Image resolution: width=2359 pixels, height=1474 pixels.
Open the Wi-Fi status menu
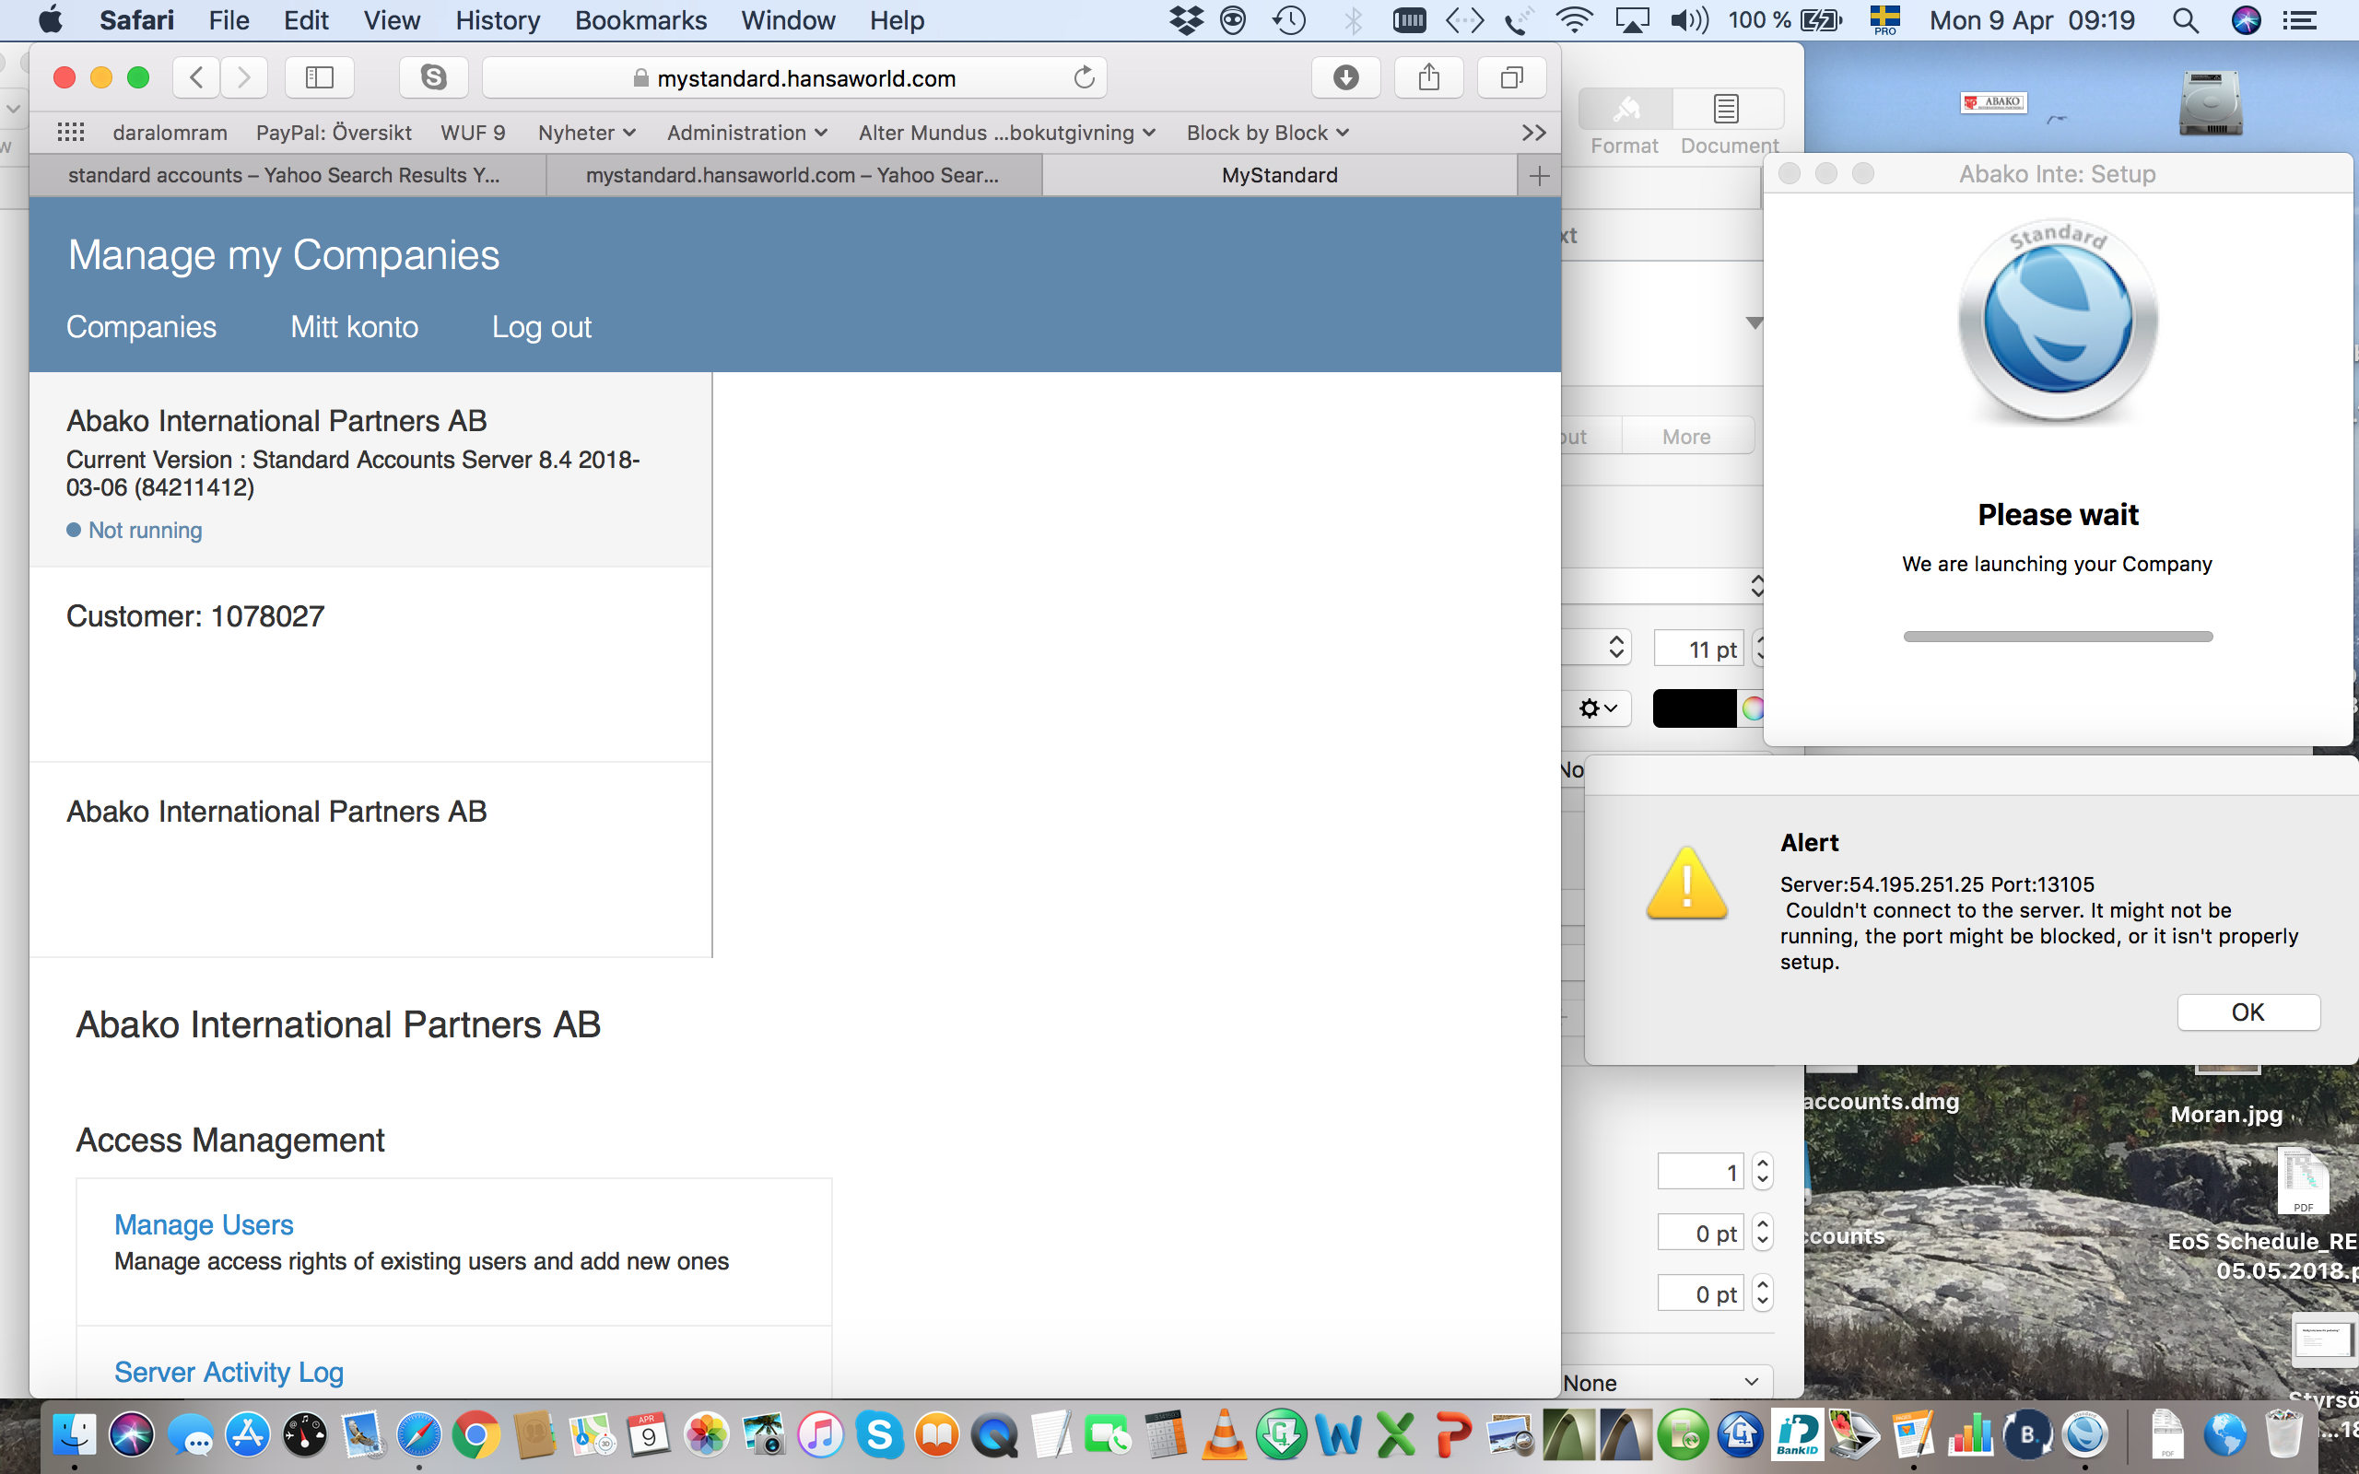(1573, 20)
